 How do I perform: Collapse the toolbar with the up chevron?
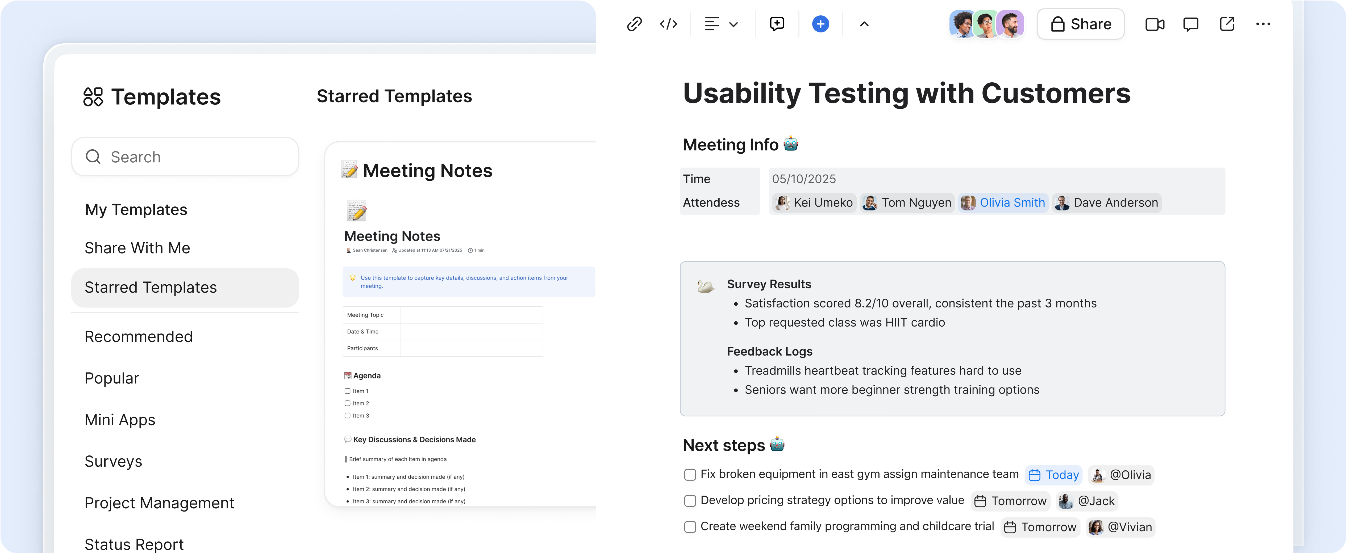point(864,24)
